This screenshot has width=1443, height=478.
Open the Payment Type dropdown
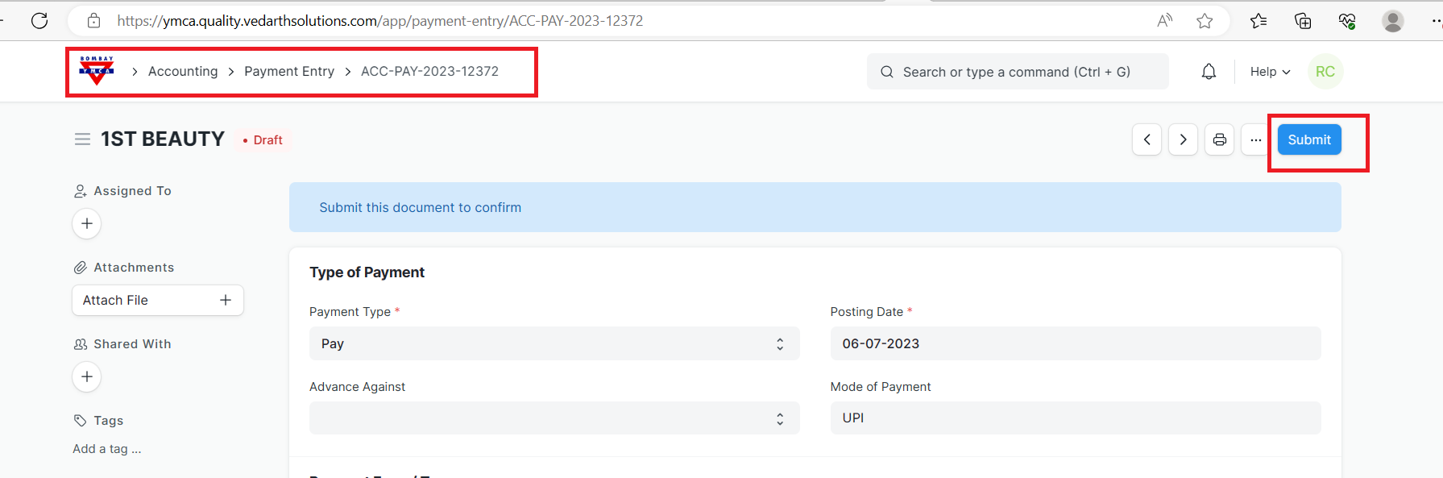[x=554, y=343]
